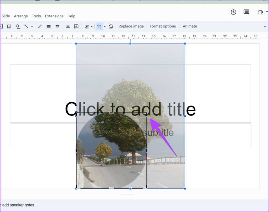Image resolution: width=269 pixels, height=212 pixels.
Task: Open border dash style options
Action: pyautogui.click(x=57, y=26)
